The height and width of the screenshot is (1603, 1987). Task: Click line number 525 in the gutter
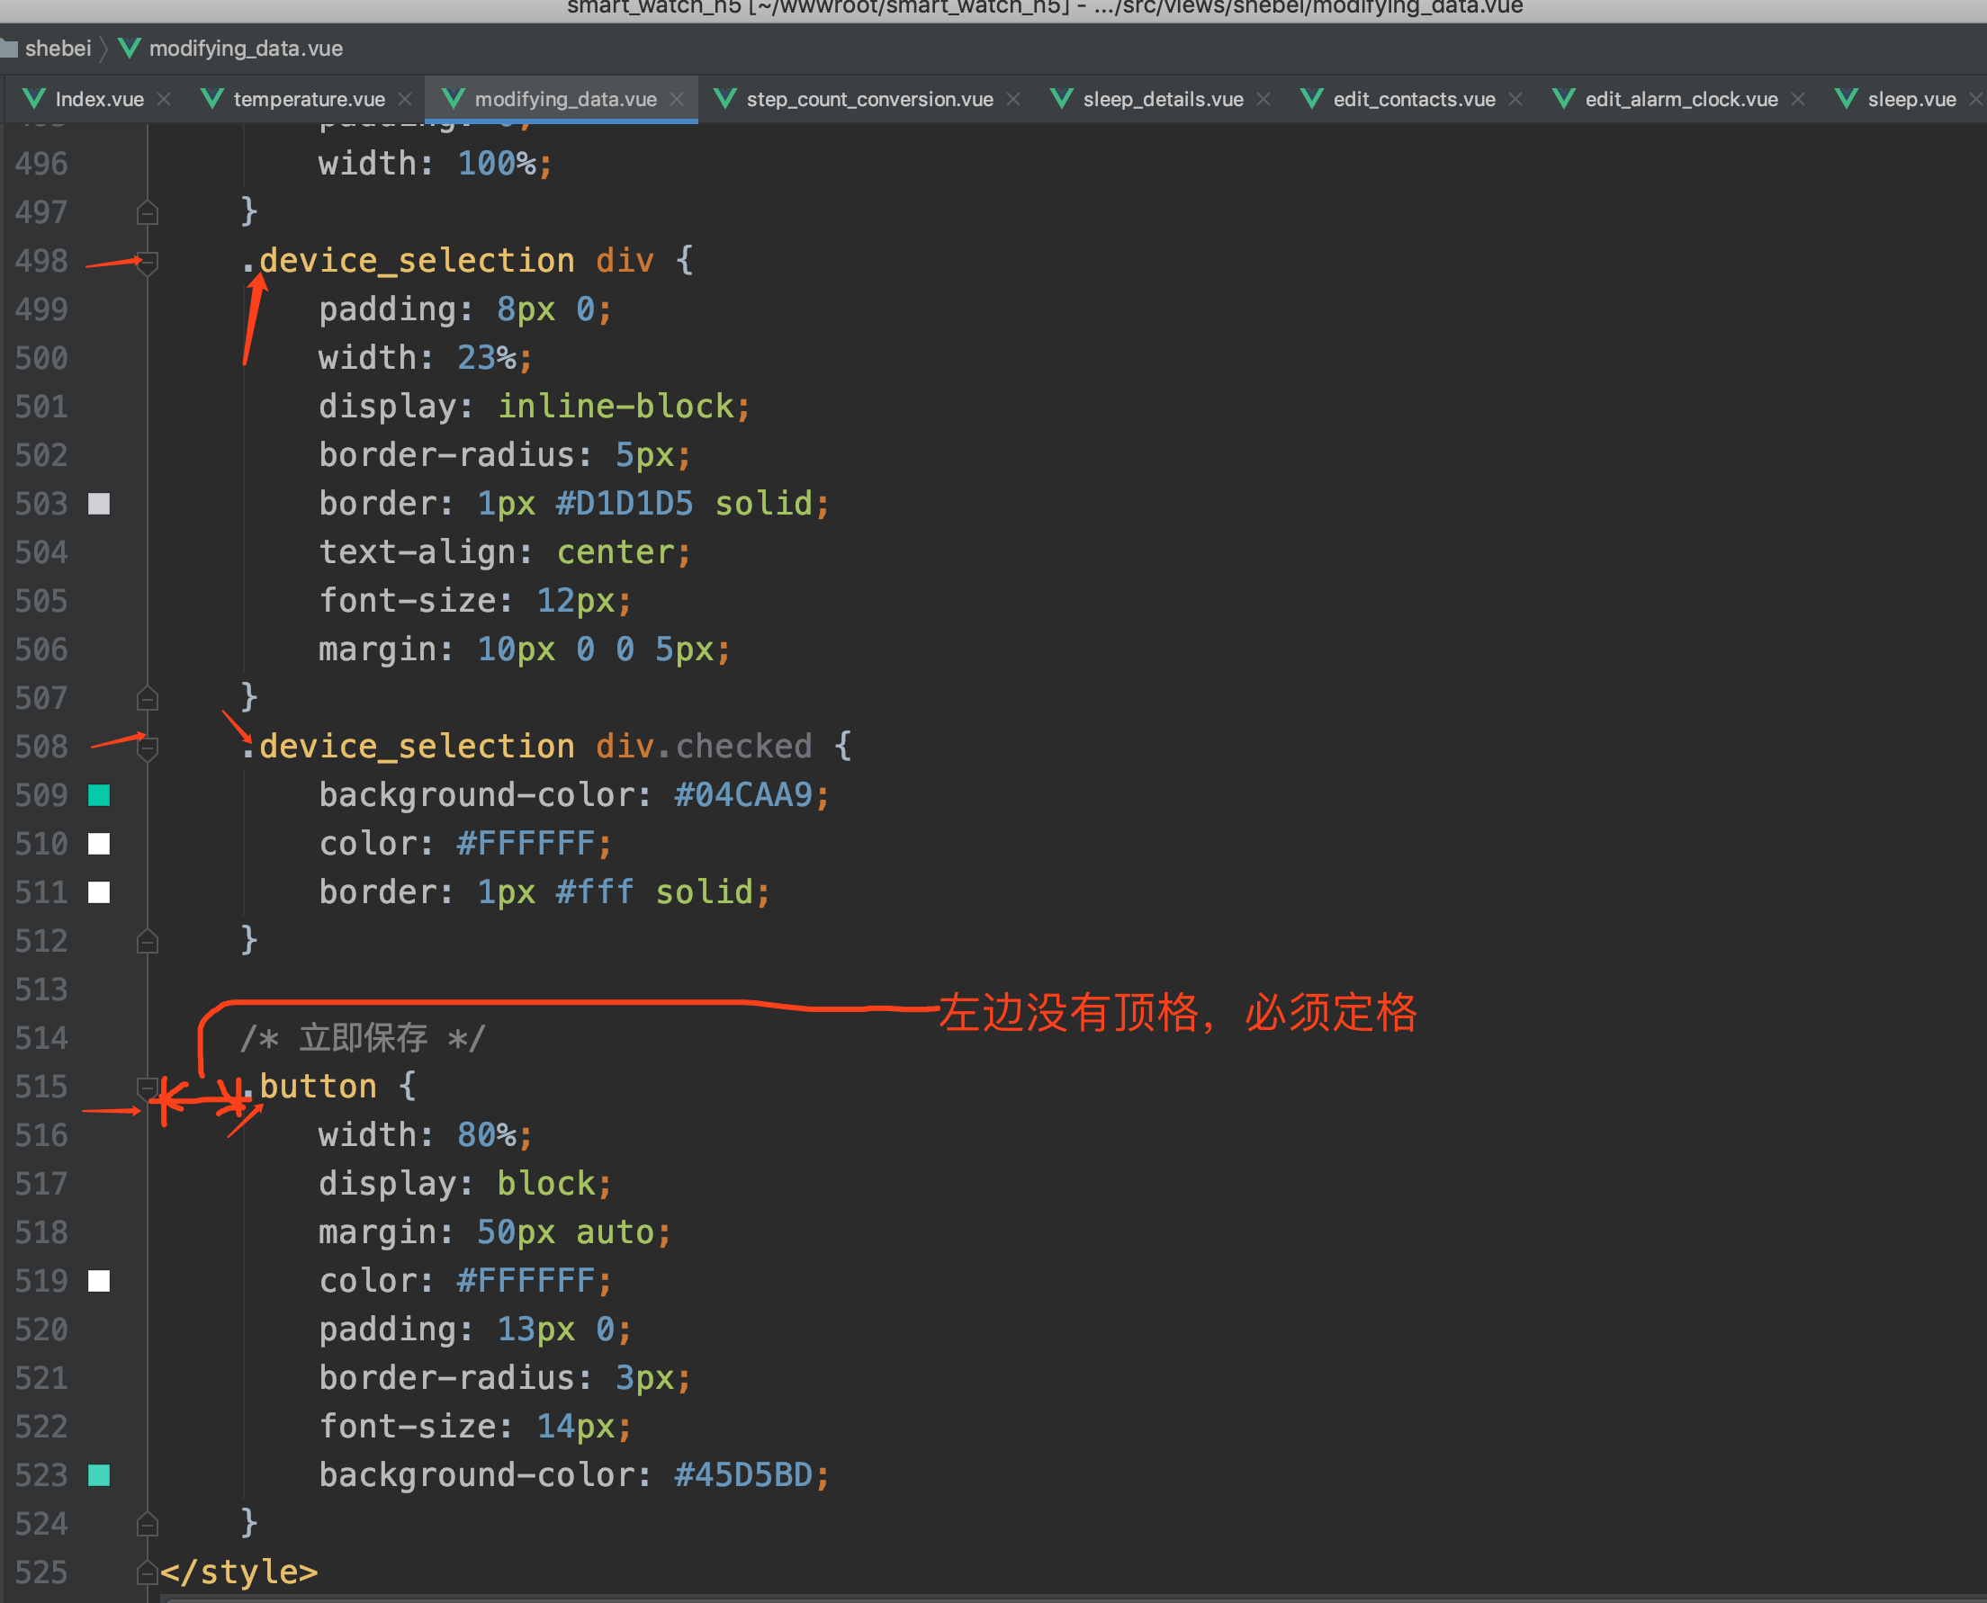[x=41, y=1572]
